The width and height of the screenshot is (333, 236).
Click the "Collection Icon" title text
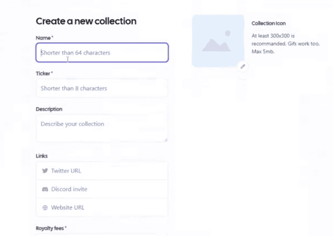click(269, 24)
